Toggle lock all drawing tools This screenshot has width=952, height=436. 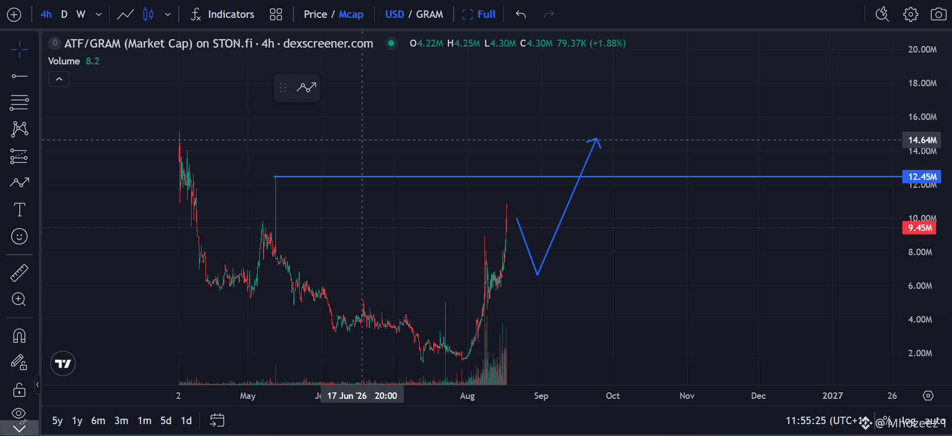coord(19,390)
